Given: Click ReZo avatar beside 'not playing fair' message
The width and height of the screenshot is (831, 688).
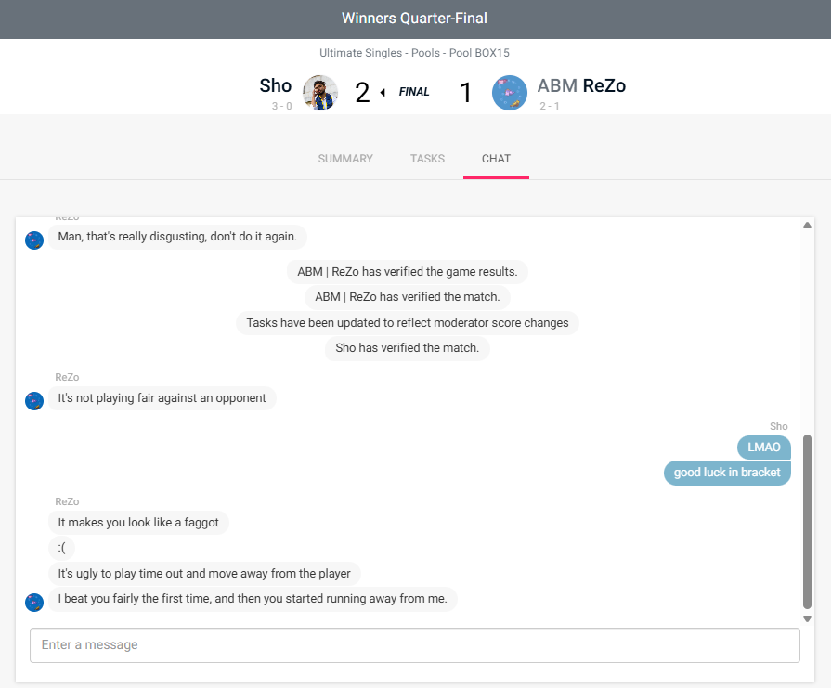Looking at the screenshot, I should tap(34, 401).
